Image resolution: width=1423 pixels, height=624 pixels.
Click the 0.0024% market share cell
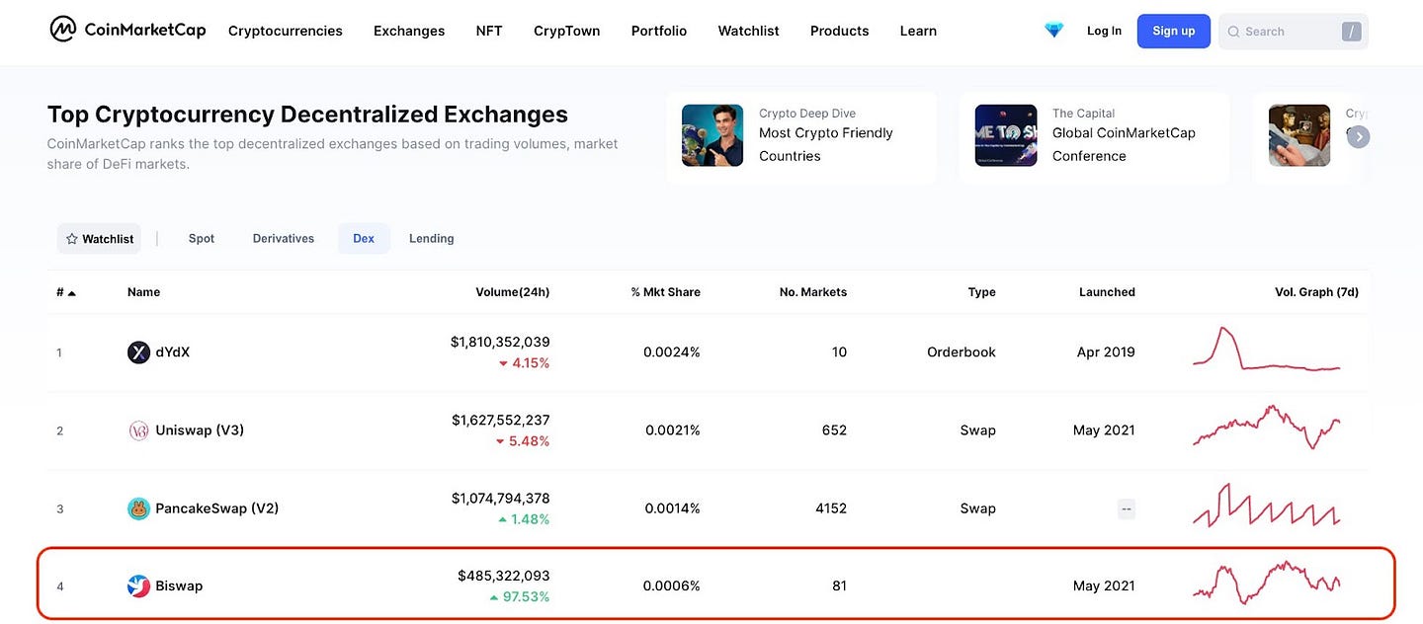672,352
